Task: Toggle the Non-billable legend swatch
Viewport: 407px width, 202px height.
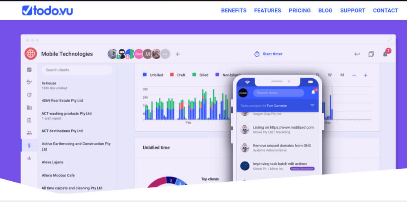Action: (x=217, y=75)
